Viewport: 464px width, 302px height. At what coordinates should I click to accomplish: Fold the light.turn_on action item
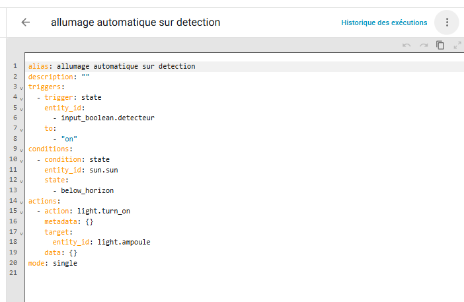21,211
